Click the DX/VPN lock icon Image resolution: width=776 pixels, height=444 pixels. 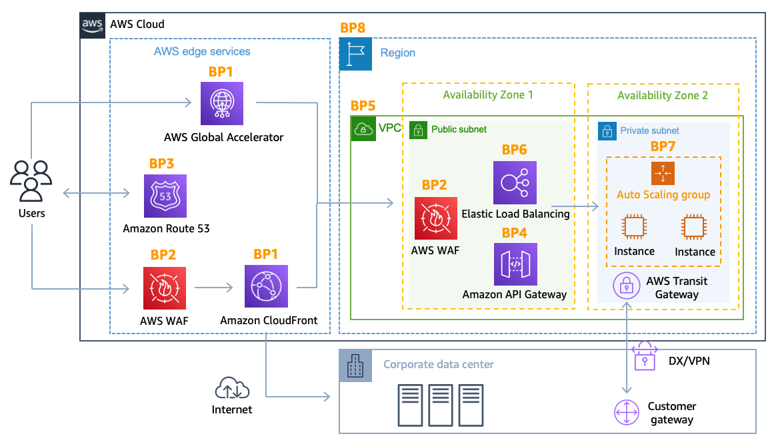tap(644, 360)
